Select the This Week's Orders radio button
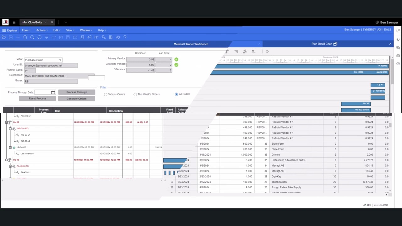402x226 pixels. 135,94
